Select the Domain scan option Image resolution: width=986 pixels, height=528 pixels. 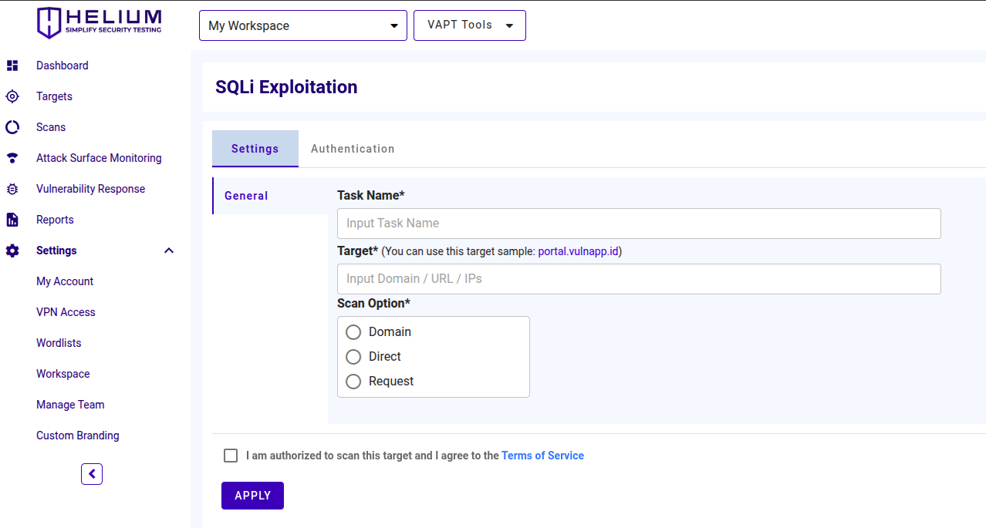(x=353, y=332)
